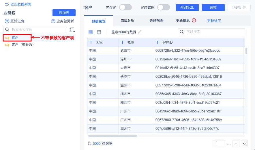Go to previous page with up arrow
This screenshot has width=255, height=150.
pyautogui.click(x=236, y=144)
